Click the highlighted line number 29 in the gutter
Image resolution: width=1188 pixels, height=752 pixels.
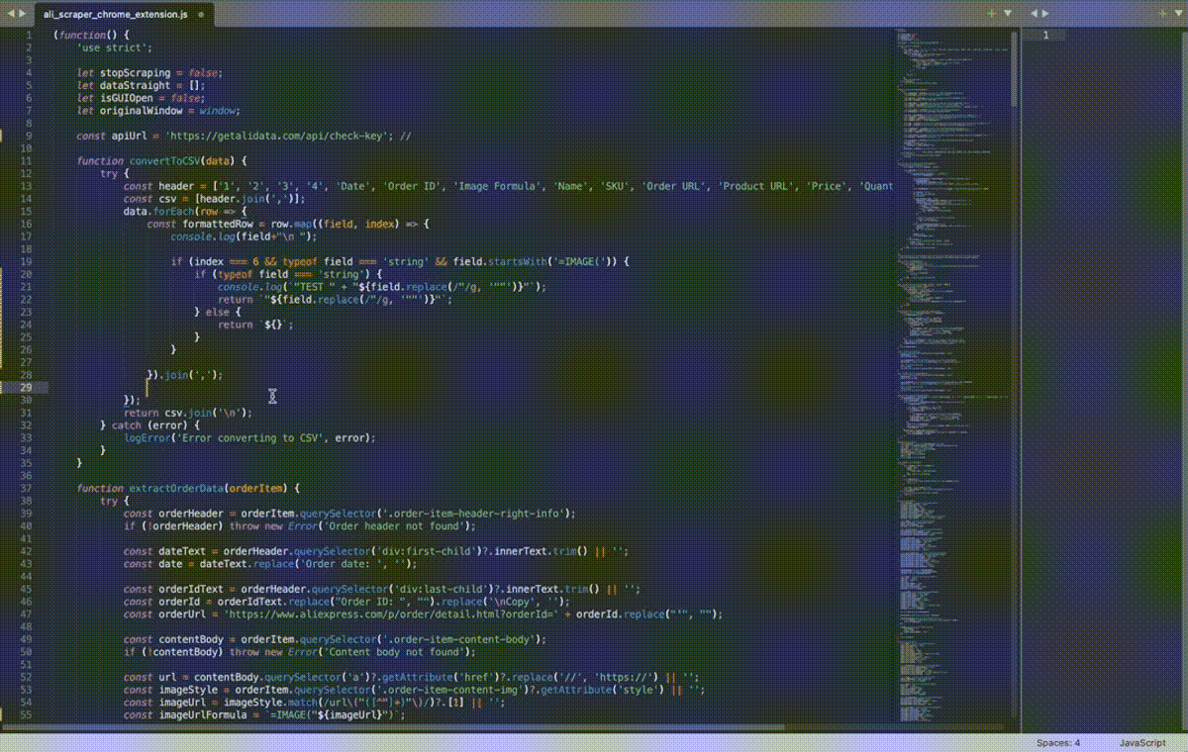(25, 387)
